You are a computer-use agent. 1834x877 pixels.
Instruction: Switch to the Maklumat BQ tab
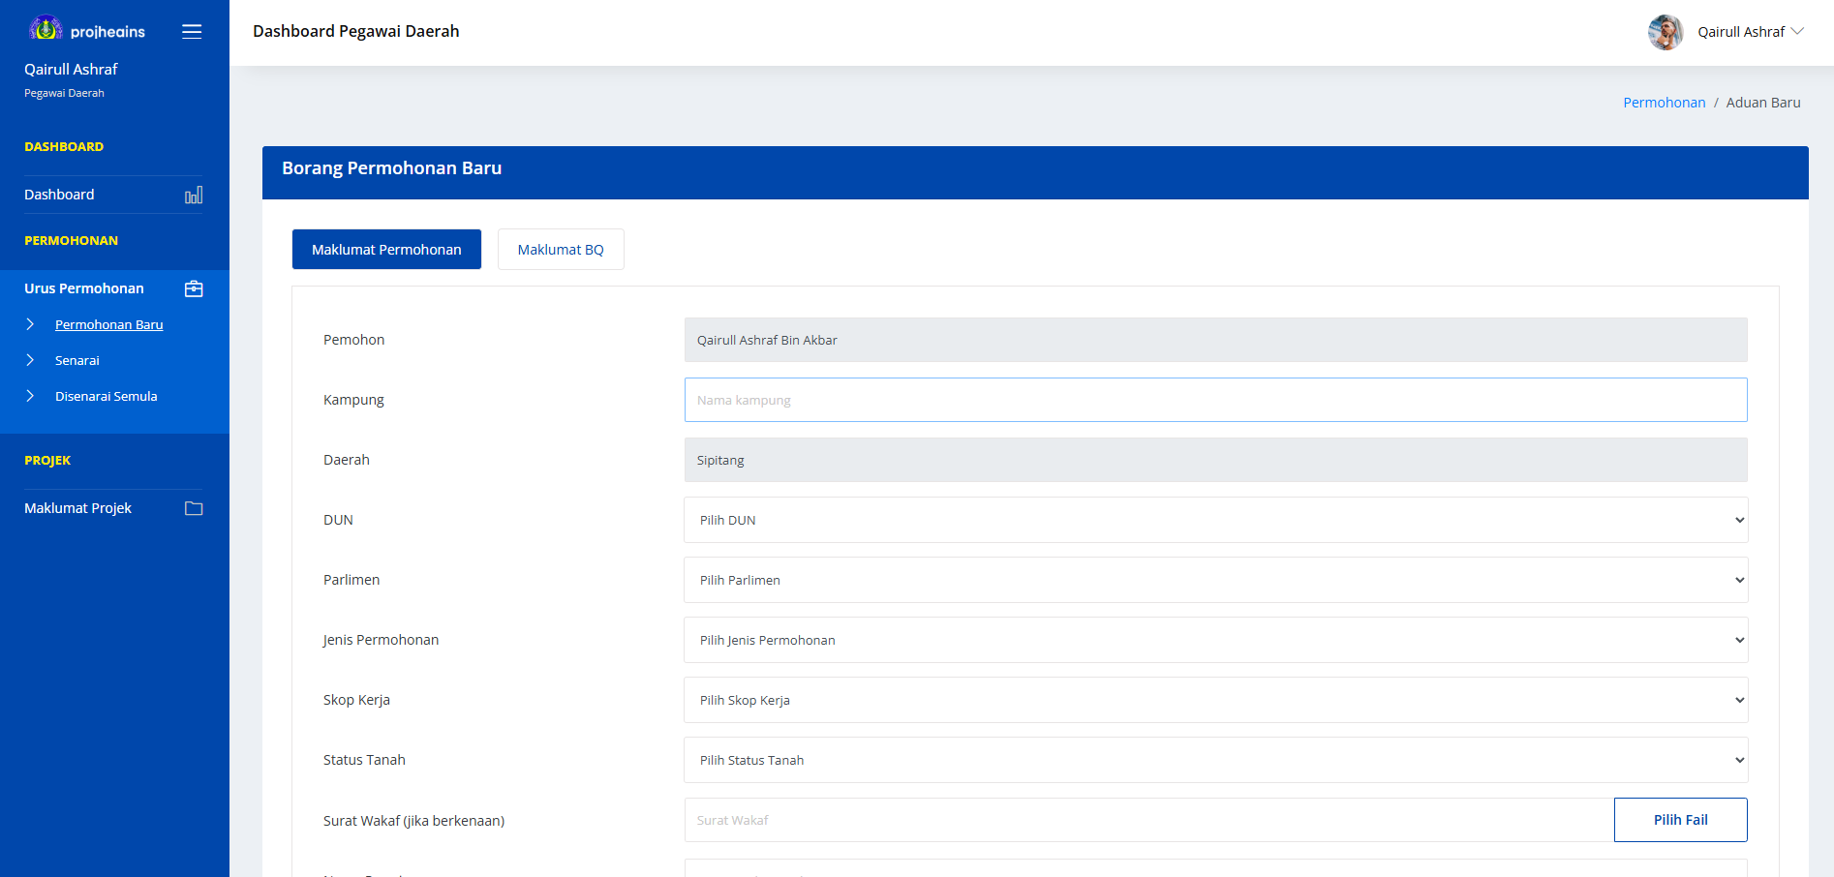point(561,250)
